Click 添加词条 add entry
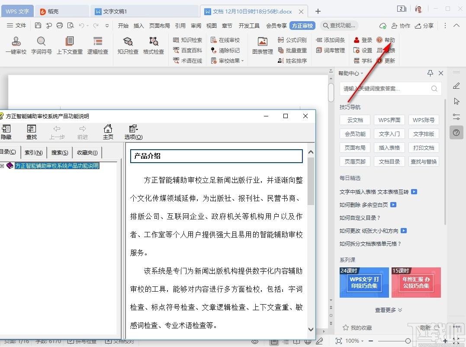Screen dimensions: 466x347 330,40
